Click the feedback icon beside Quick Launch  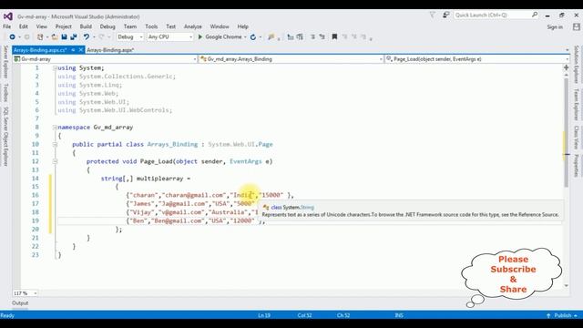(445, 15)
